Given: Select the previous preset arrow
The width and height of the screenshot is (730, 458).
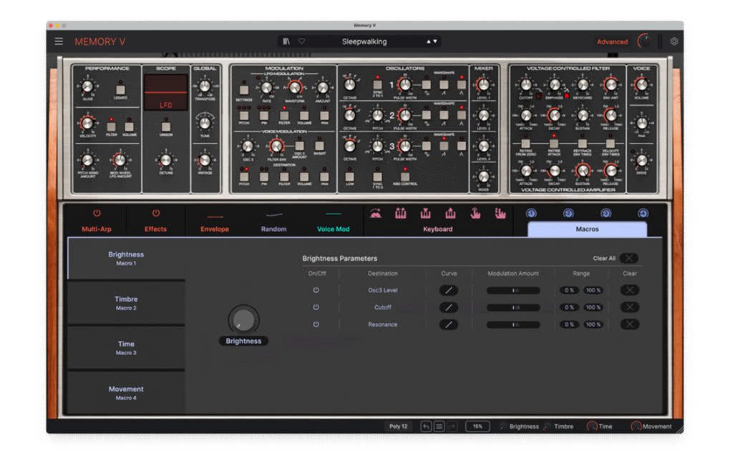Looking at the screenshot, I should click(x=428, y=41).
